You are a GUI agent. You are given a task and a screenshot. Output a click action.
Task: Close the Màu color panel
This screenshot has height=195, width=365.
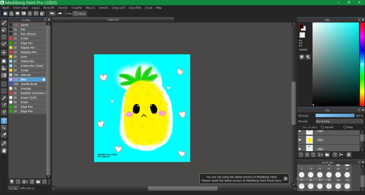pos(363,20)
